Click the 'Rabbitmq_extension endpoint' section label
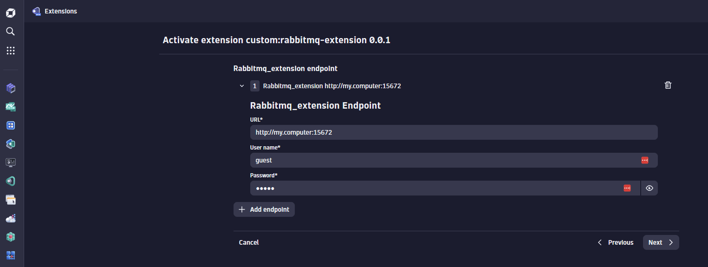 (x=285, y=68)
